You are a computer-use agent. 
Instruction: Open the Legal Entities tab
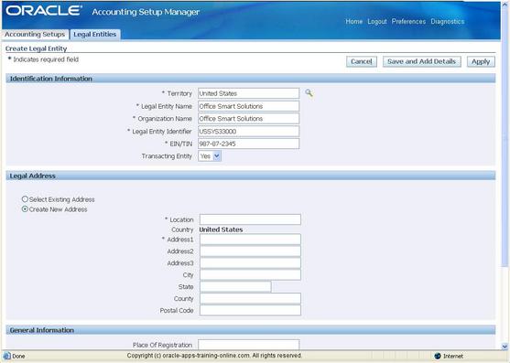(95, 35)
